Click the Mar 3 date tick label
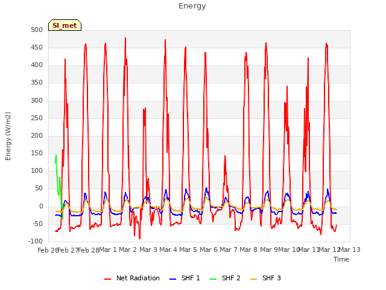Image resolution: width=386 pixels, height=290 pixels. pos(148,250)
